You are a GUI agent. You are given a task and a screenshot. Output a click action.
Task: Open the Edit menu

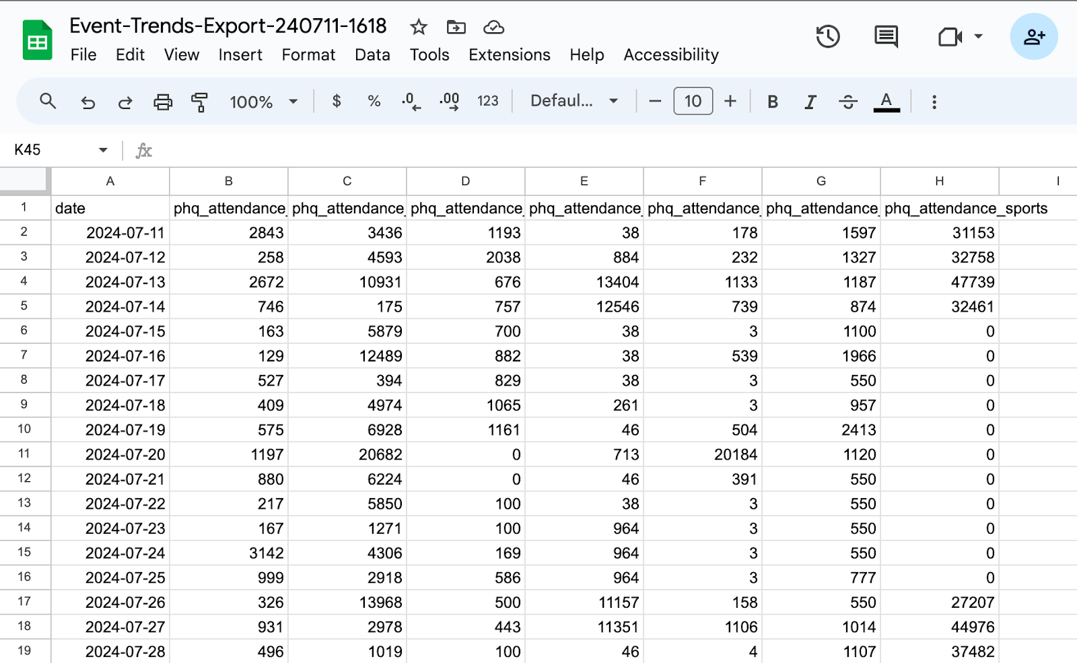(x=130, y=55)
